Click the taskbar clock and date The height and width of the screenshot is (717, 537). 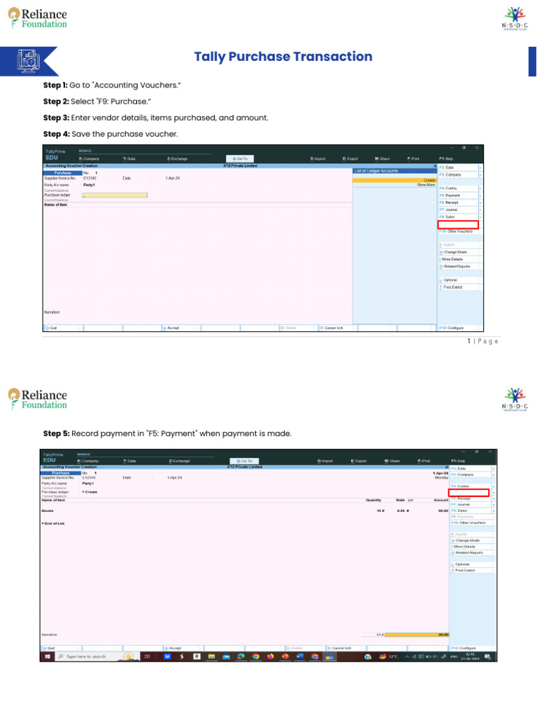coord(469,657)
